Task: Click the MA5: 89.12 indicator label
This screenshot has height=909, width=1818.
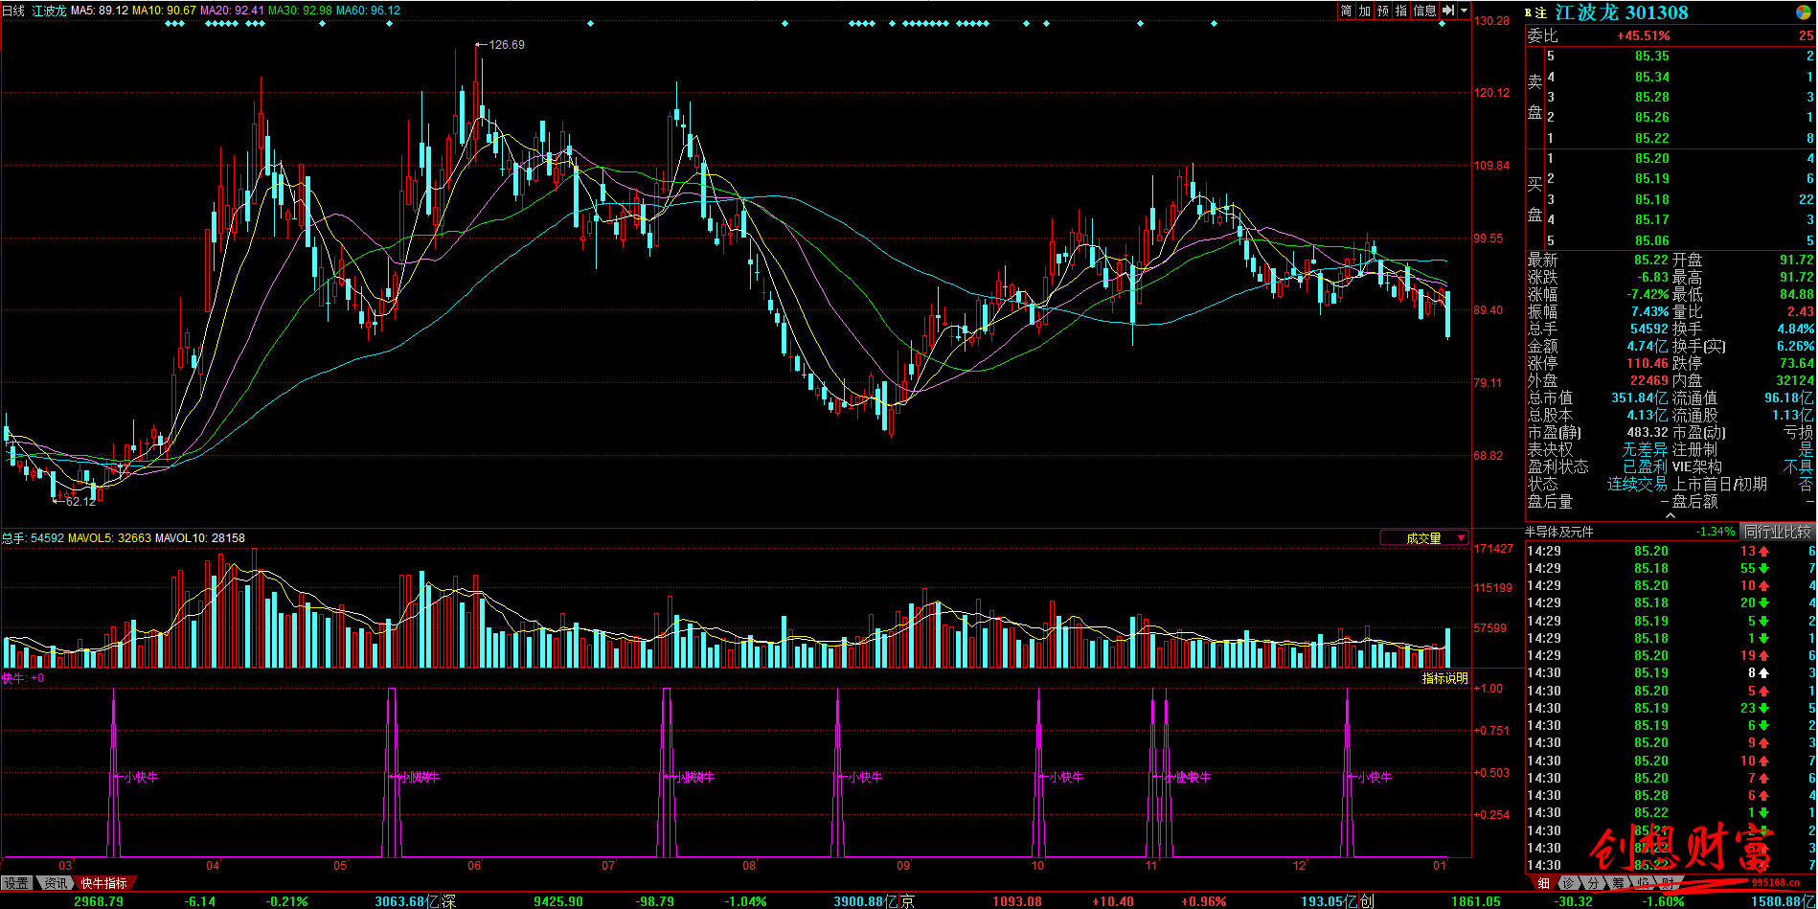Action: click(100, 11)
